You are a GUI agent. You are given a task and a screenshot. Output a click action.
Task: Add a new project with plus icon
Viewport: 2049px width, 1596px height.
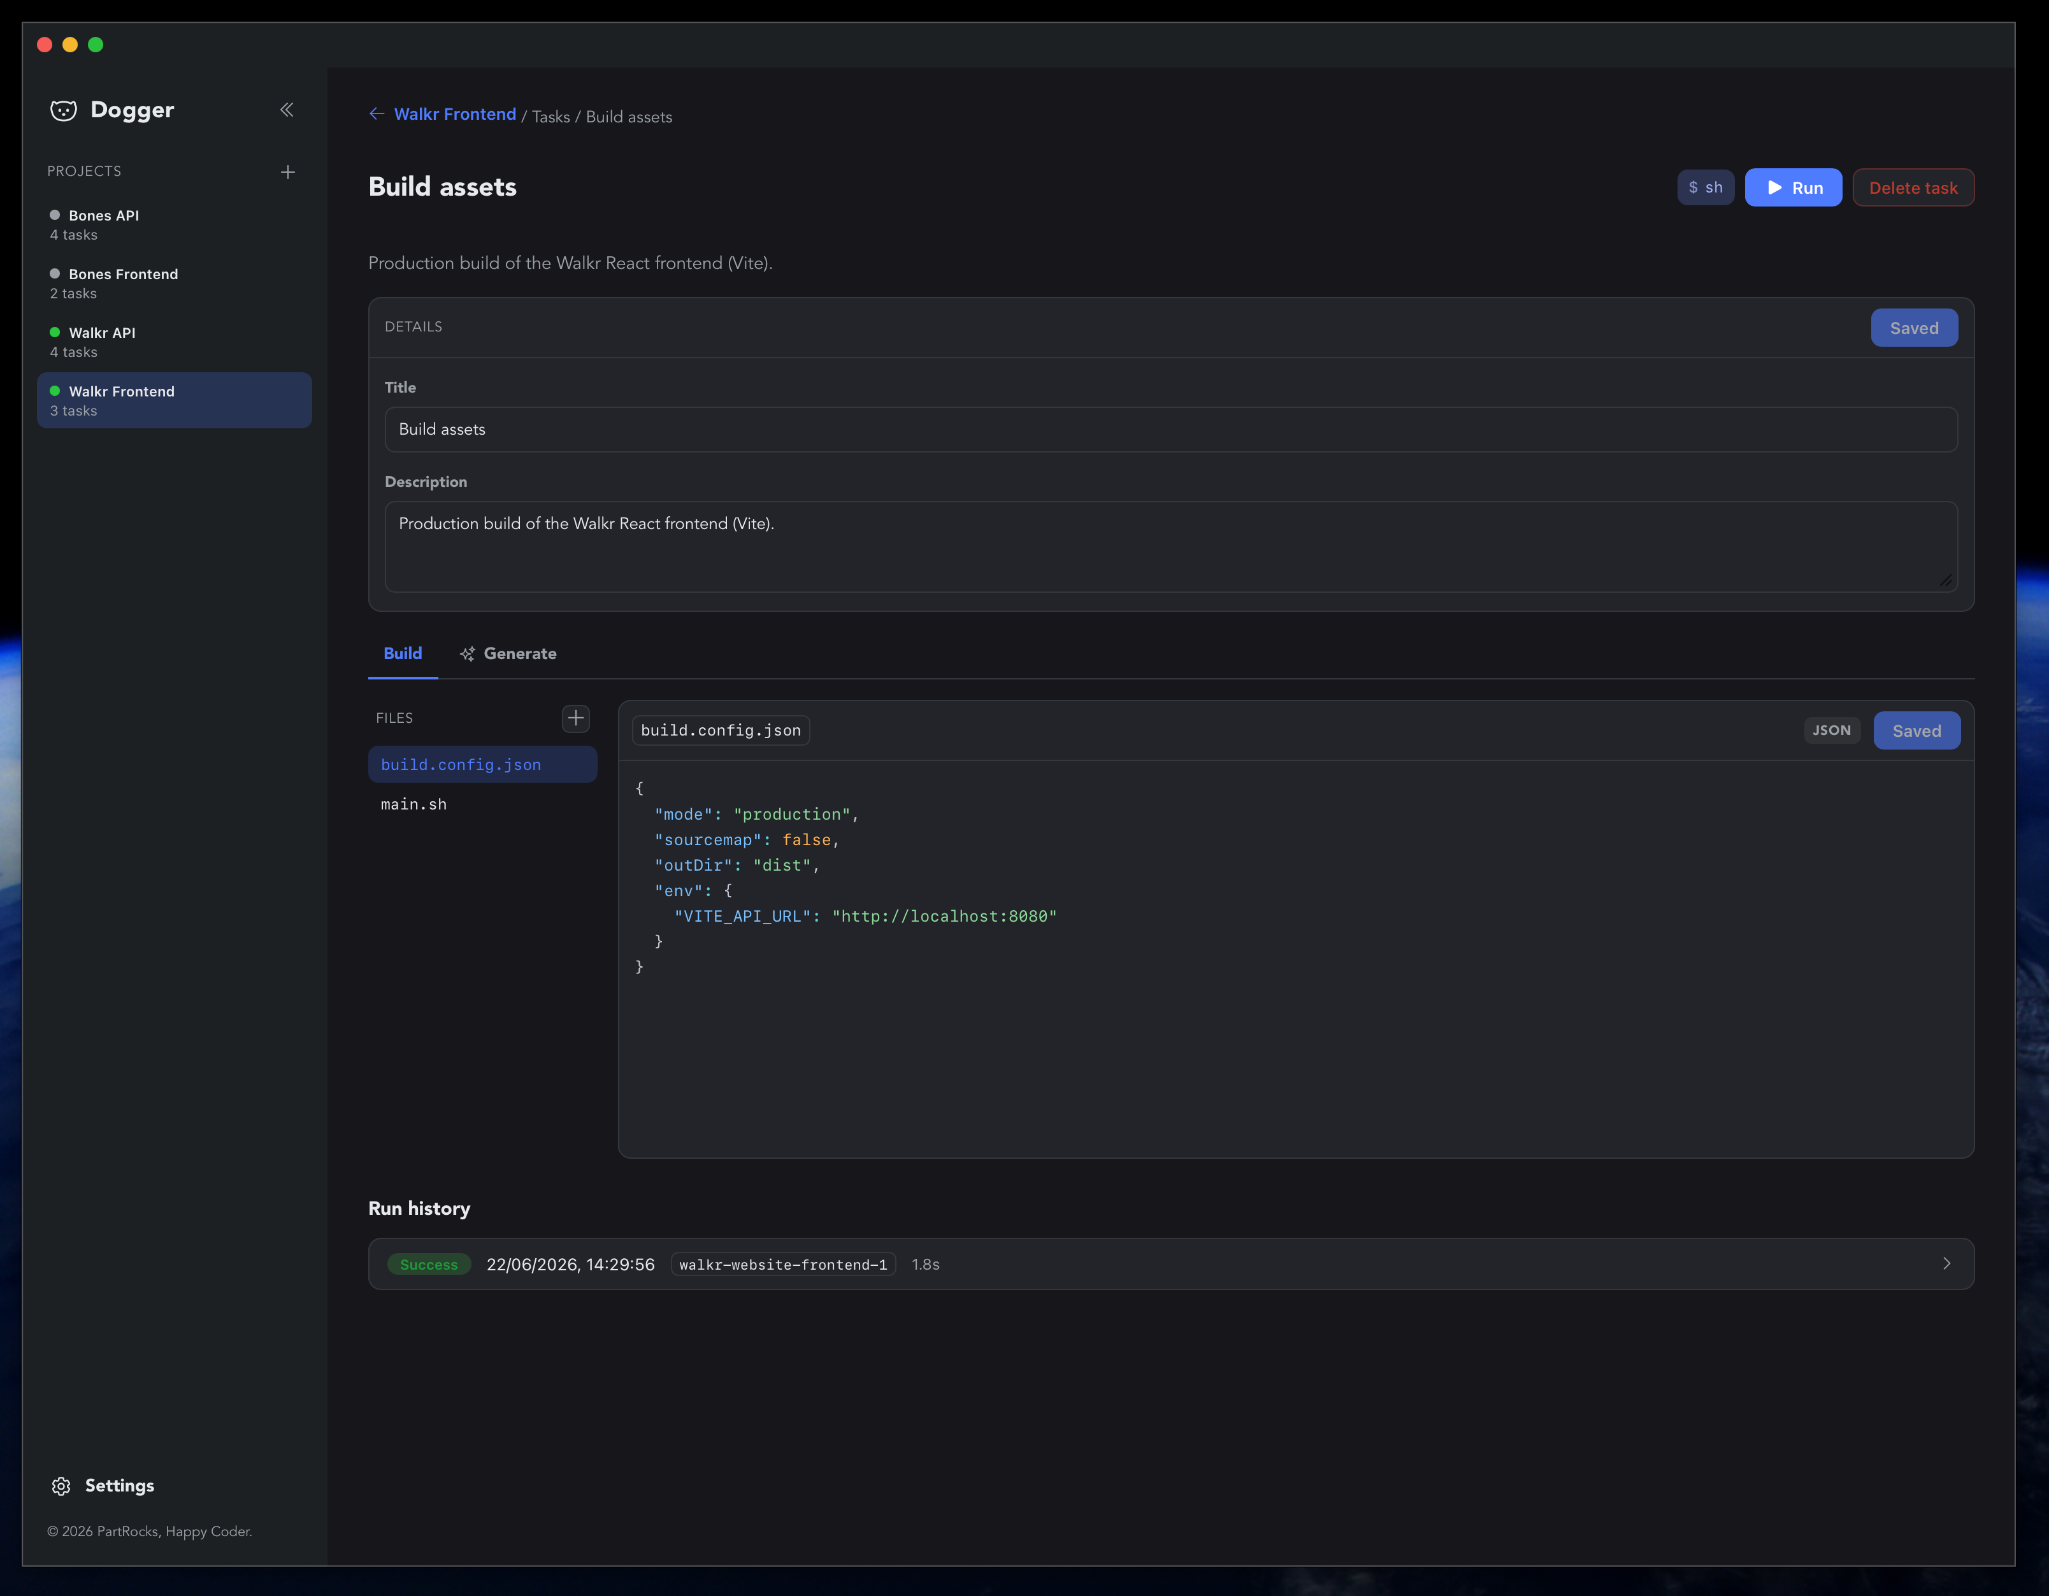288,172
